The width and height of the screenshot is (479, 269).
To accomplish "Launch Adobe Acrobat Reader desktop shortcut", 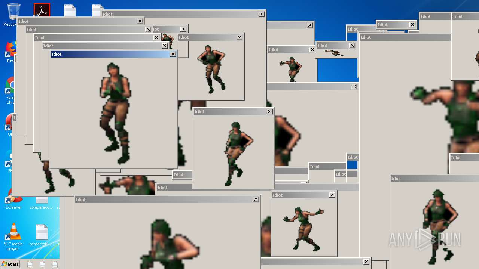I will point(42,9).
